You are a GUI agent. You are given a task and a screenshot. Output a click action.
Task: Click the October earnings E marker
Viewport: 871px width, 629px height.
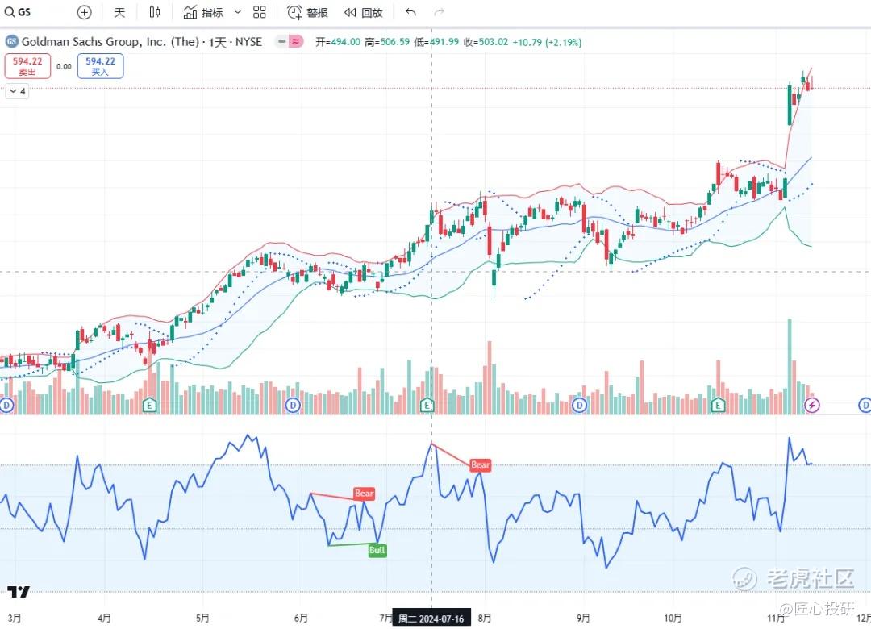[719, 406]
